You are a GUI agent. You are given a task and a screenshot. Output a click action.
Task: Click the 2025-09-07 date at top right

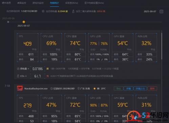(150, 12)
